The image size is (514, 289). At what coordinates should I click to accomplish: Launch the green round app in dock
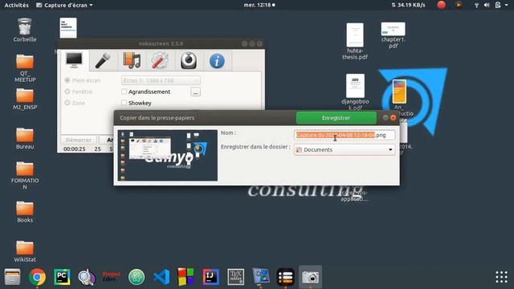pos(137,277)
